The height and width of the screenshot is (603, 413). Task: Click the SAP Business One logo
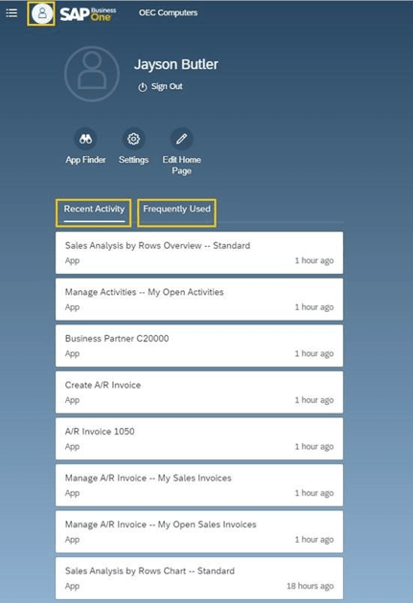88,13
